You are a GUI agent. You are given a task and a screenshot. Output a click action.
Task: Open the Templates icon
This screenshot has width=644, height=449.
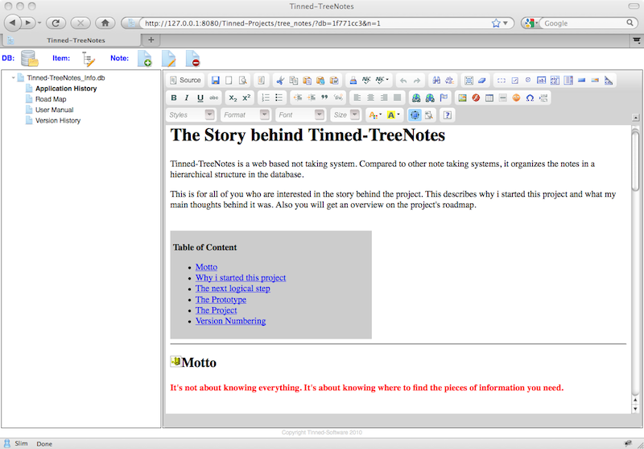(261, 80)
